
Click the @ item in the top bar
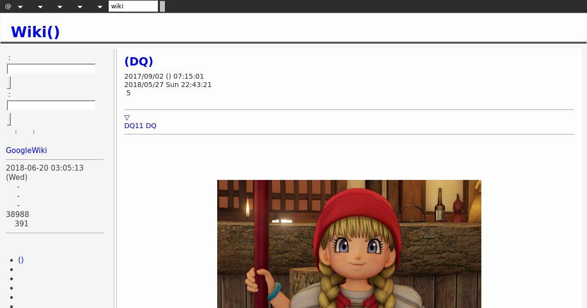(x=8, y=6)
